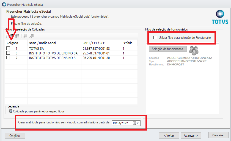This screenshot has height=141, width=231.
Task: Click the Situação value ACDEFGILMNOPQRSTUVWXYZ
Action: pos(189,58)
